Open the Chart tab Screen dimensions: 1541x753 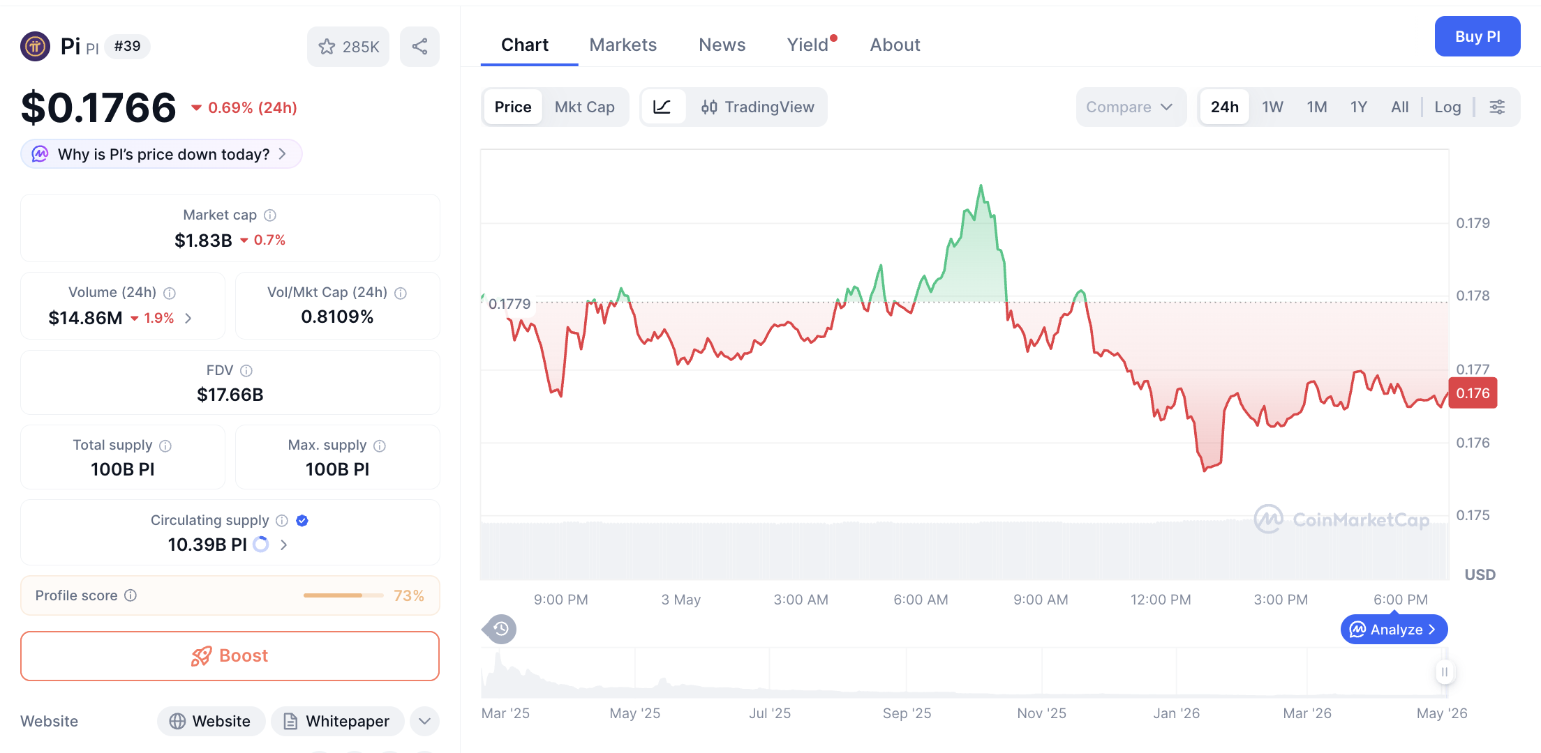[x=525, y=45]
